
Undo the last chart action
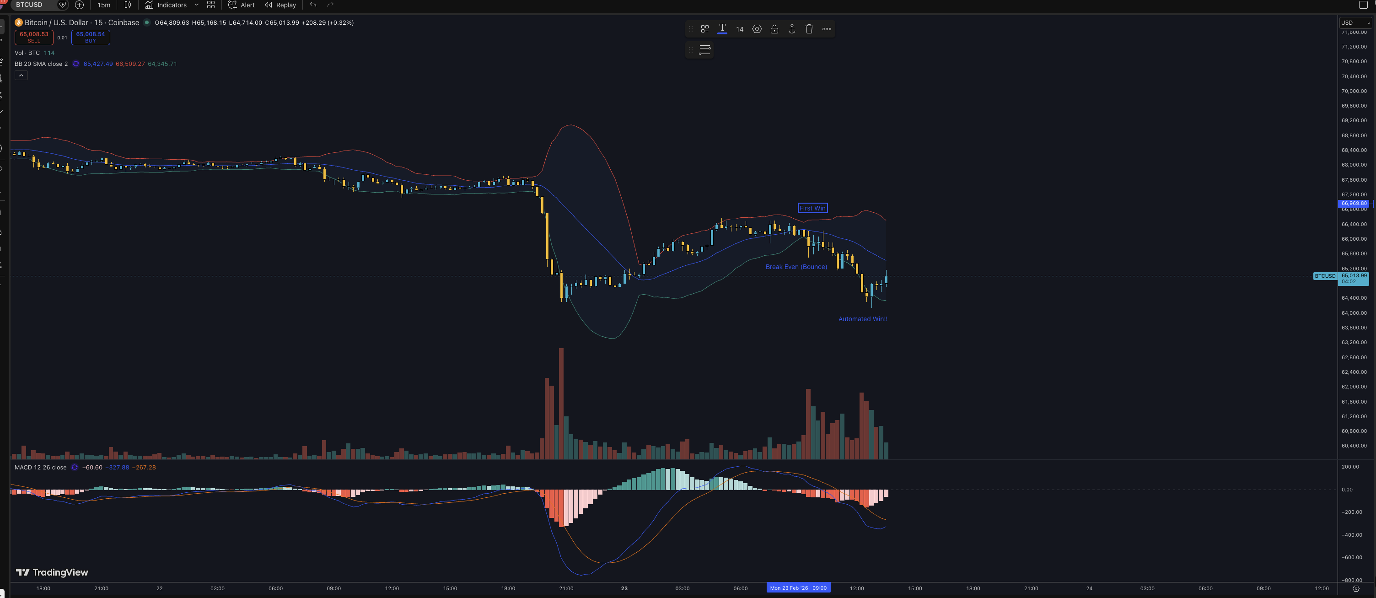tap(312, 5)
